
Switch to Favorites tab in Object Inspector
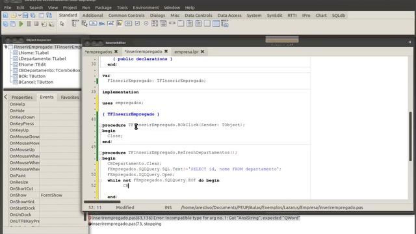click(70, 97)
